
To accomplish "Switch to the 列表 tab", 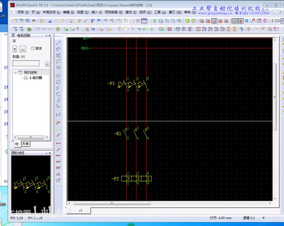I will point(25,144).
